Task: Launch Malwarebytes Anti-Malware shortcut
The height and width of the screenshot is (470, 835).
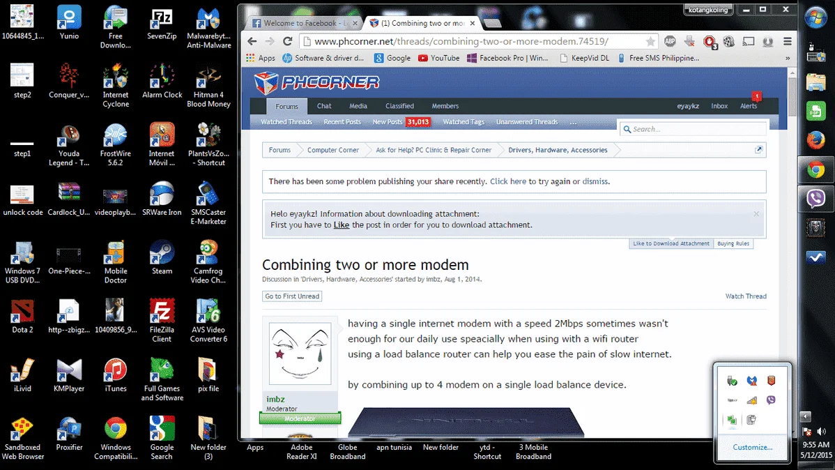Action: 208,27
